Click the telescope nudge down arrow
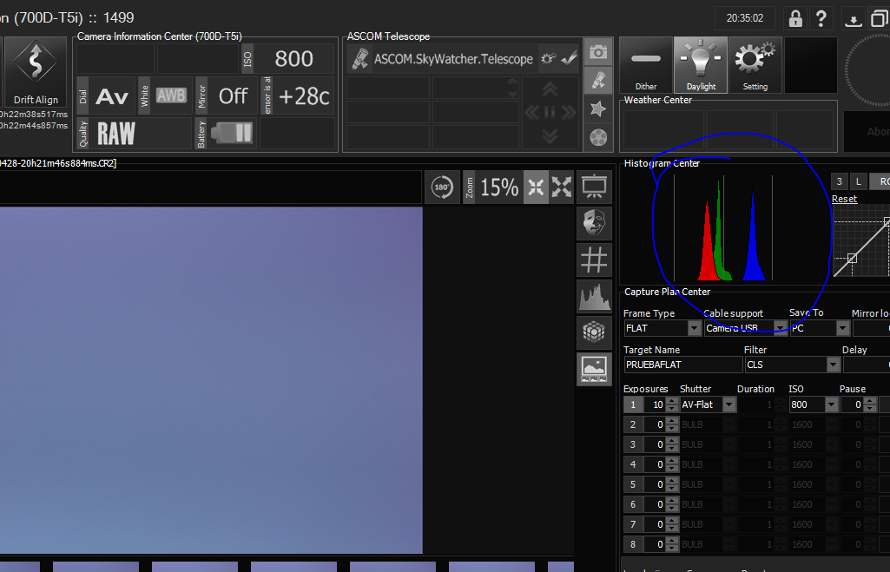 click(549, 135)
